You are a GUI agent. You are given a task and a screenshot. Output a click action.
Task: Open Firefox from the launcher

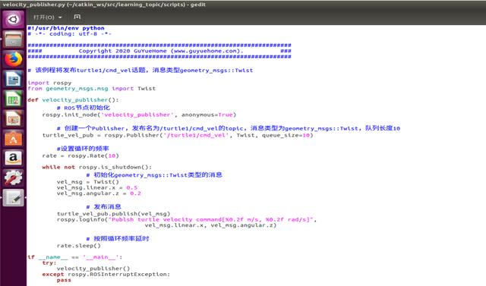coord(13,59)
